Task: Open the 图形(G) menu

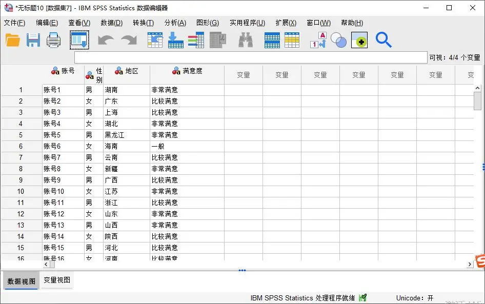Action: point(207,23)
